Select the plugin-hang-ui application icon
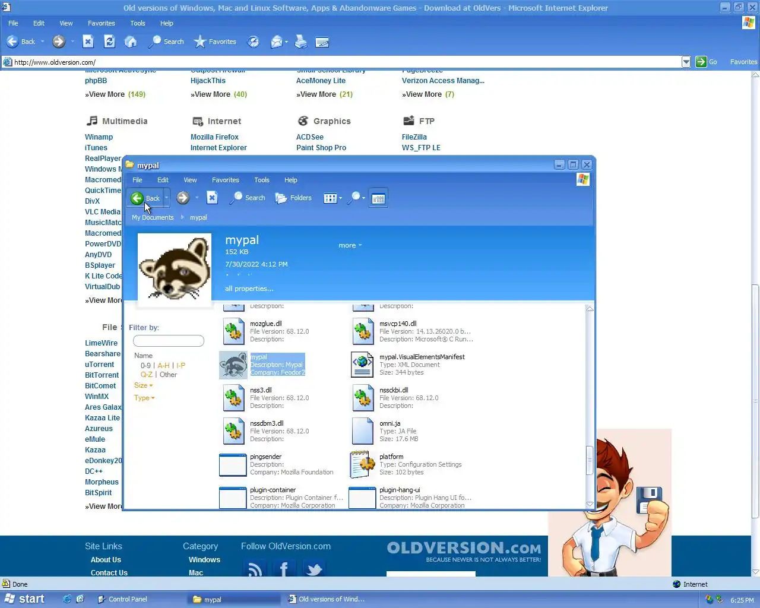The width and height of the screenshot is (760, 608). click(362, 498)
